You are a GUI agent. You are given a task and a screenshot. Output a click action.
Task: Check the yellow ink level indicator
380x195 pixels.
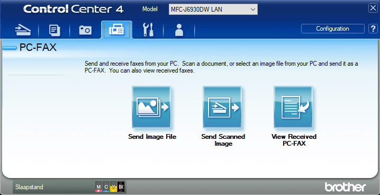113,187
